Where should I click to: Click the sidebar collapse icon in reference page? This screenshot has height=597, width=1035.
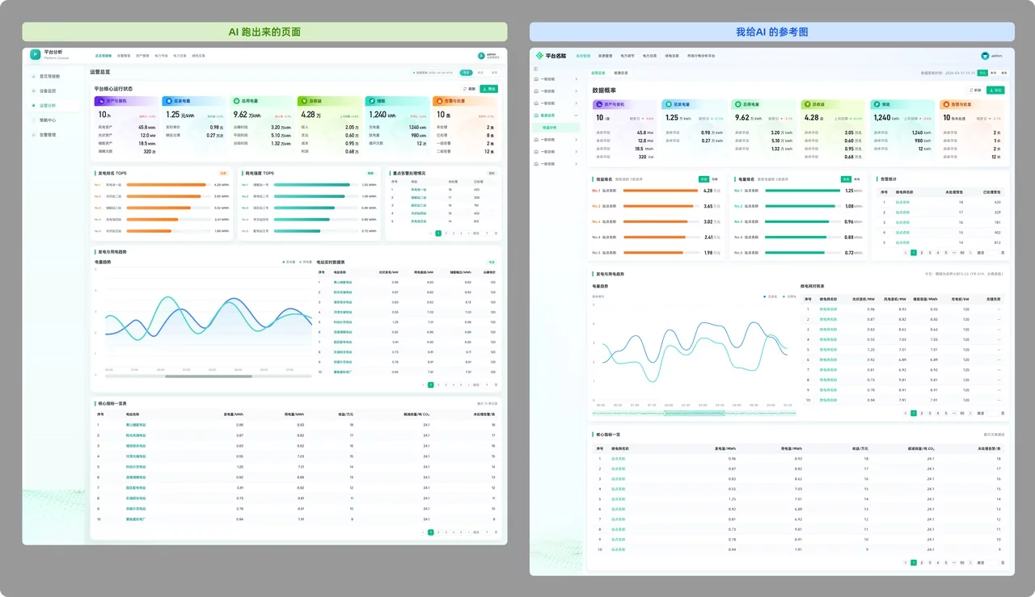pyautogui.click(x=535, y=69)
